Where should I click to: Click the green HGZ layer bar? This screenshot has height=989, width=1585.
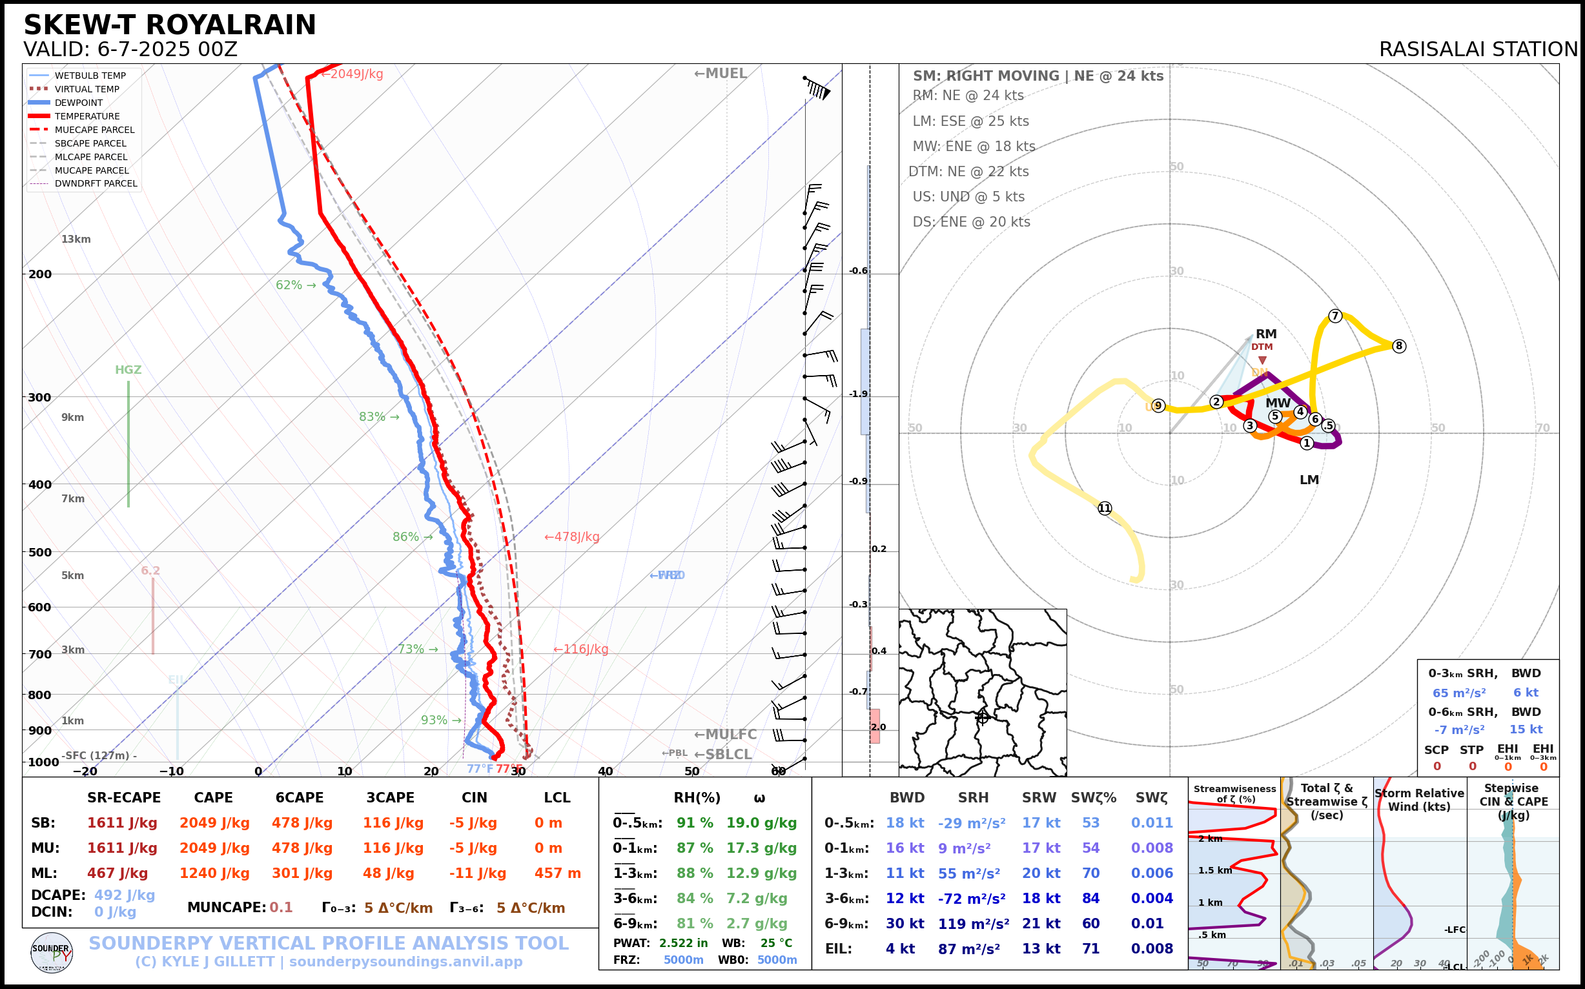tap(128, 445)
